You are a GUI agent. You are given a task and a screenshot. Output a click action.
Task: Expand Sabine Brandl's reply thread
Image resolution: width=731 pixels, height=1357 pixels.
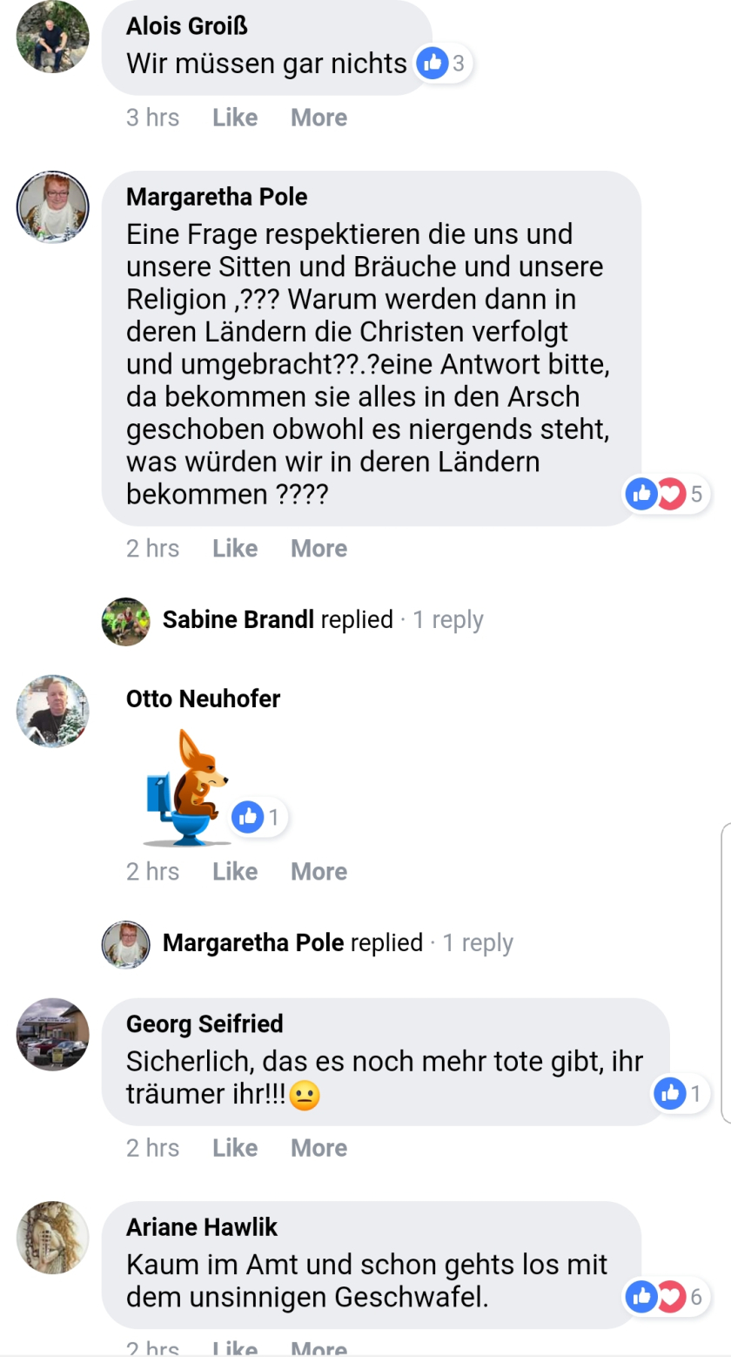(x=322, y=620)
